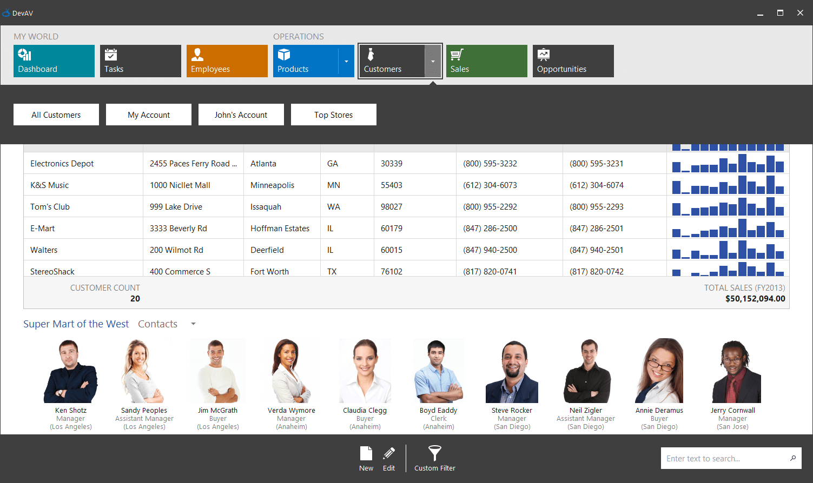Open the Sales module
The image size is (813, 483).
pos(487,61)
